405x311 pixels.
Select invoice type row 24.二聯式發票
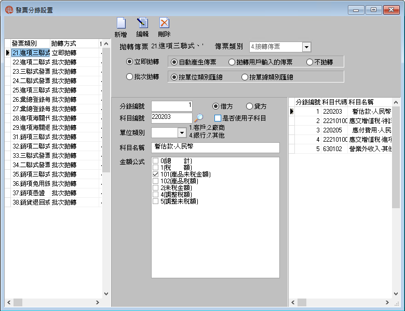pyautogui.click(x=53, y=80)
